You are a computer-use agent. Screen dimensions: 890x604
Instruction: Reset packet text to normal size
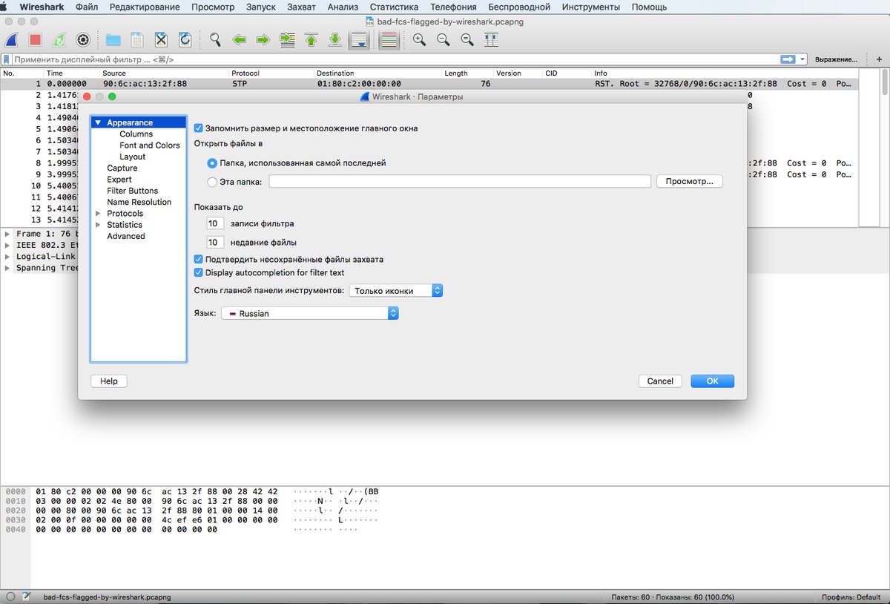(467, 39)
